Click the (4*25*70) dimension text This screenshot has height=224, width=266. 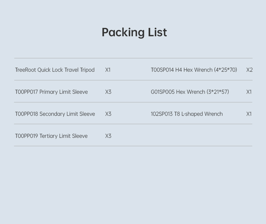[225, 70]
